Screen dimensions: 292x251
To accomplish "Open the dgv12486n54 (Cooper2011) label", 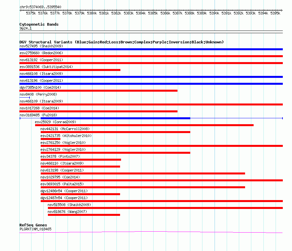I will pyautogui.click(x=64, y=191).
